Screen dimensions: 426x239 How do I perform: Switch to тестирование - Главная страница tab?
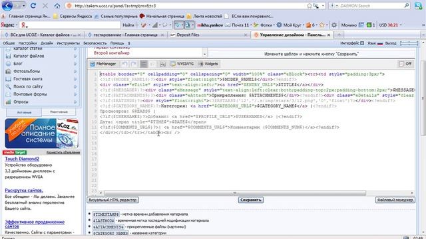(125, 35)
